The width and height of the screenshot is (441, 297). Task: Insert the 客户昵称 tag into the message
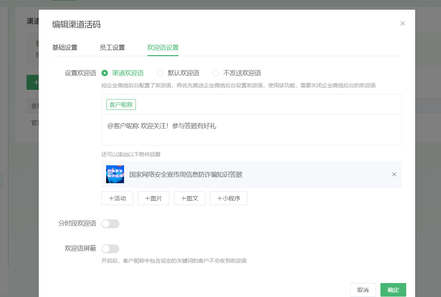pyautogui.click(x=121, y=104)
